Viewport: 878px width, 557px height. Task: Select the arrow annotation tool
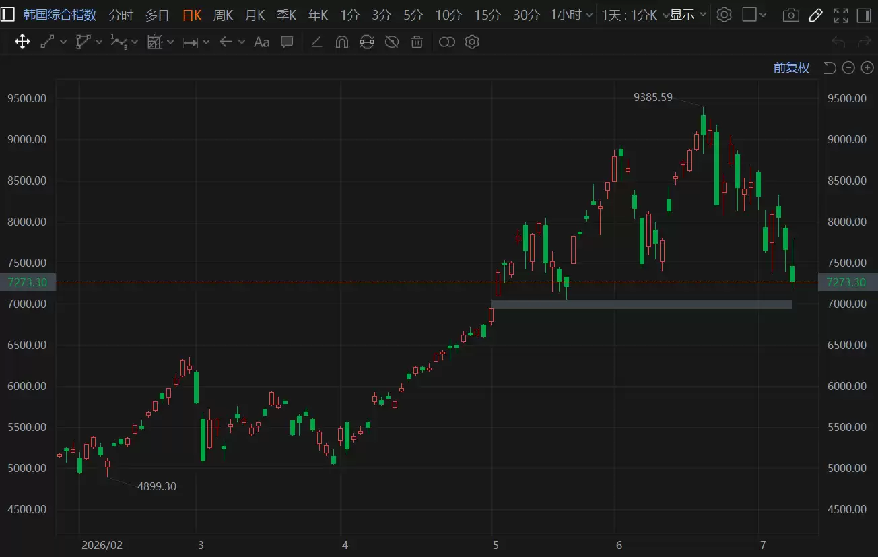[226, 42]
